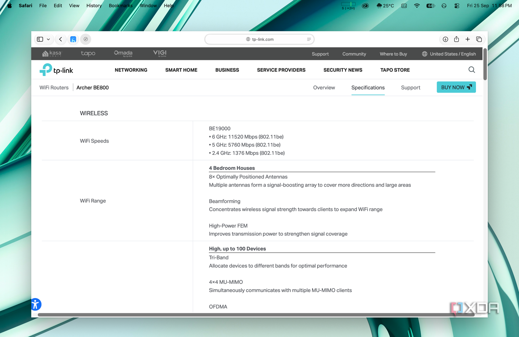519x337 pixels.
Task: Click High, up to 100 Devices heading
Action: 237,249
